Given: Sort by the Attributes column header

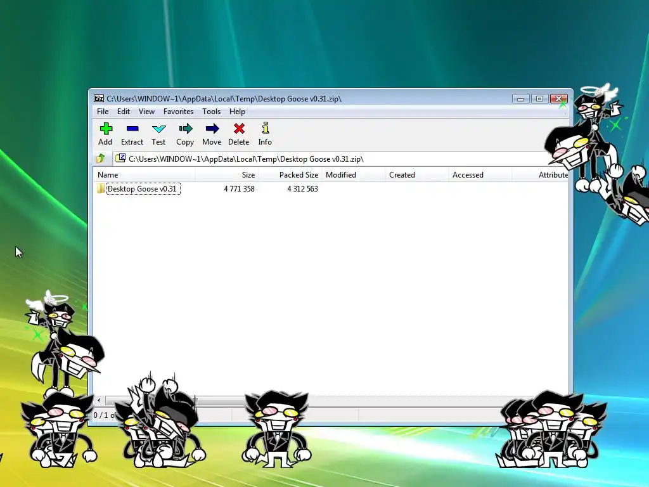Looking at the screenshot, I should tap(540, 175).
